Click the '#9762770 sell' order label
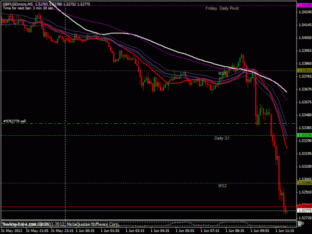 [14, 121]
